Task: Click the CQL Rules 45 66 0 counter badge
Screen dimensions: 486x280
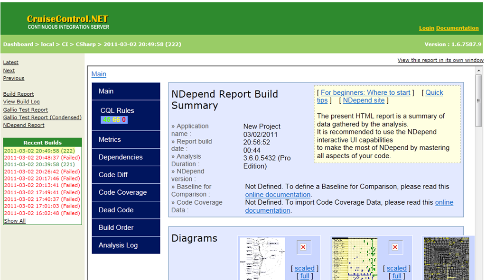Action: tap(114, 120)
